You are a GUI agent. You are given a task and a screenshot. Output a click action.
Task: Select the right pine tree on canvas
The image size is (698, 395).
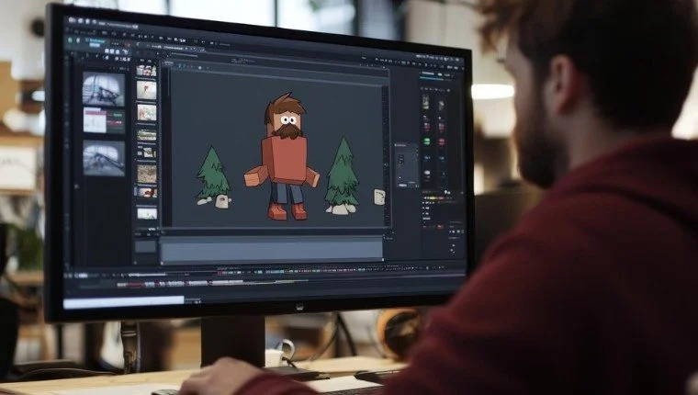pos(342,171)
